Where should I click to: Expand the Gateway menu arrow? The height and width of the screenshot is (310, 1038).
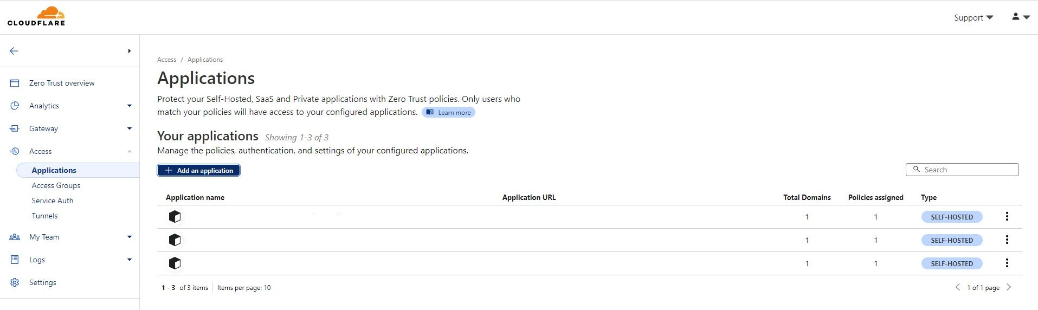pos(129,128)
